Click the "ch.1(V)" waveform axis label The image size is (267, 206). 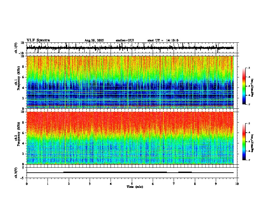click(16, 48)
